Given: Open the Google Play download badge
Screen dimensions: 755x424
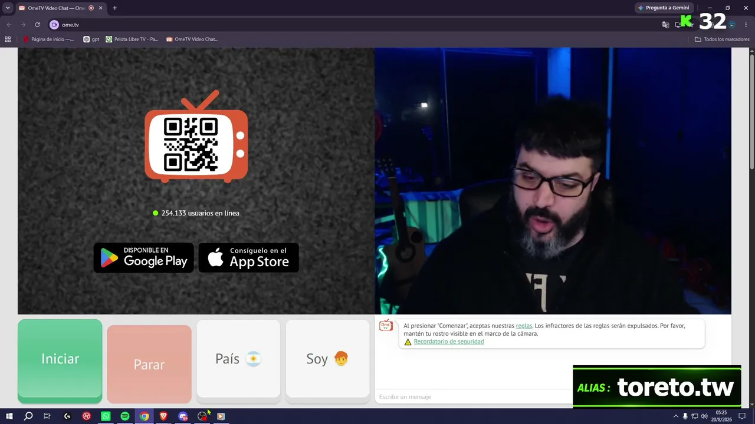Looking at the screenshot, I should point(144,258).
